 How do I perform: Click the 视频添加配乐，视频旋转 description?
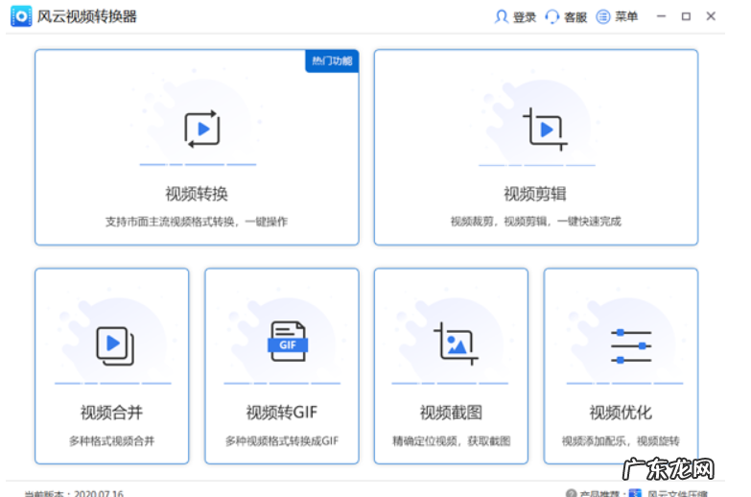pos(621,441)
